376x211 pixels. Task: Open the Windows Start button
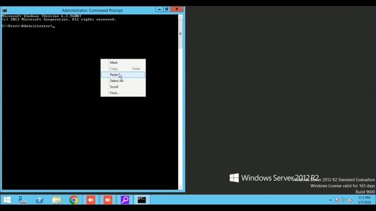tap(7, 200)
